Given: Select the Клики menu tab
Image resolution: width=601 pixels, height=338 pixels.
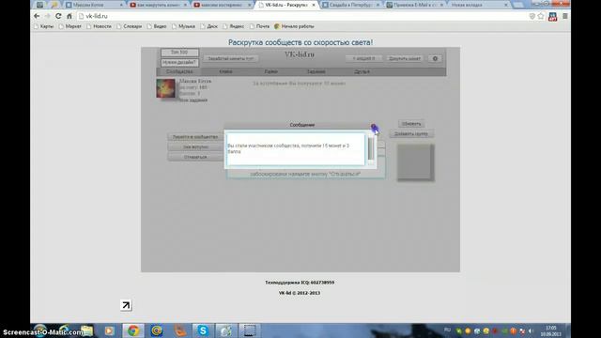Looking at the screenshot, I should point(225,71).
